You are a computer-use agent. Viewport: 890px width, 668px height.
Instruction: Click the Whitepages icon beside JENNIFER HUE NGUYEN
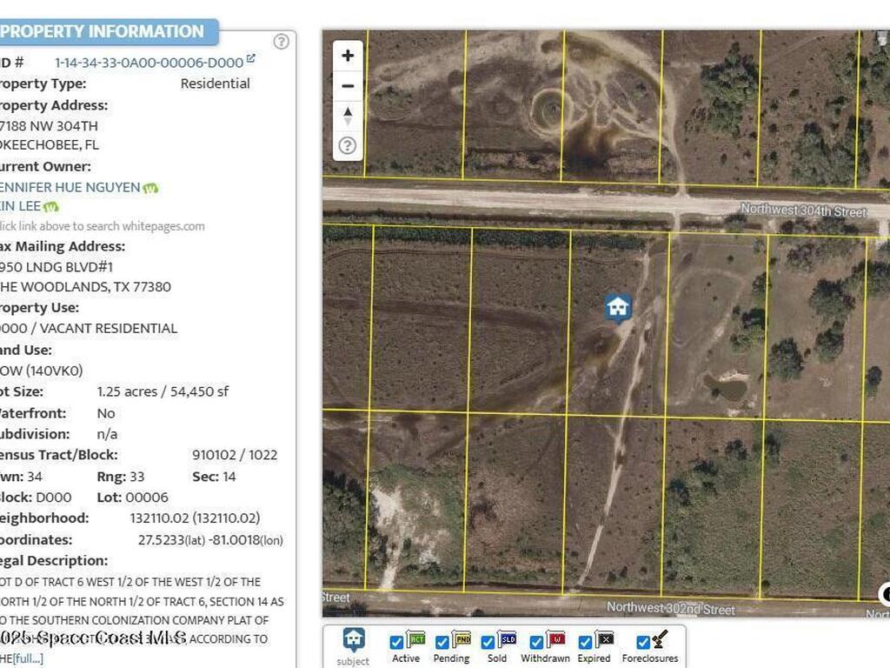click(x=149, y=188)
